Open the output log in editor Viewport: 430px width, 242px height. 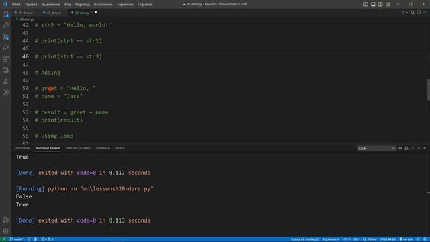point(413,148)
